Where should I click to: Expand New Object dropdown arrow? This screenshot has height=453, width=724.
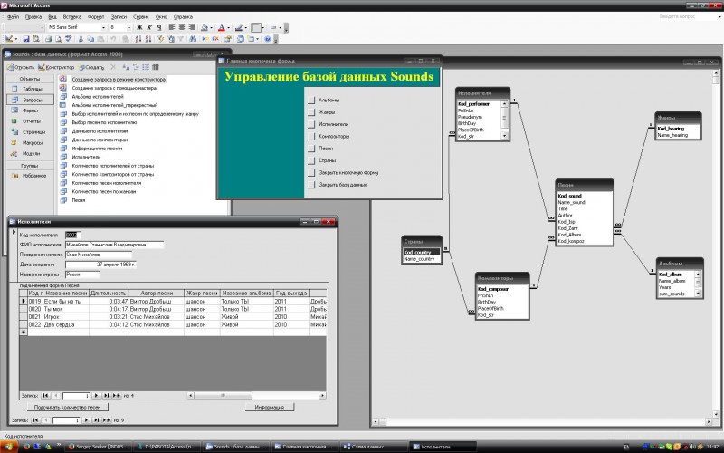click(x=257, y=39)
